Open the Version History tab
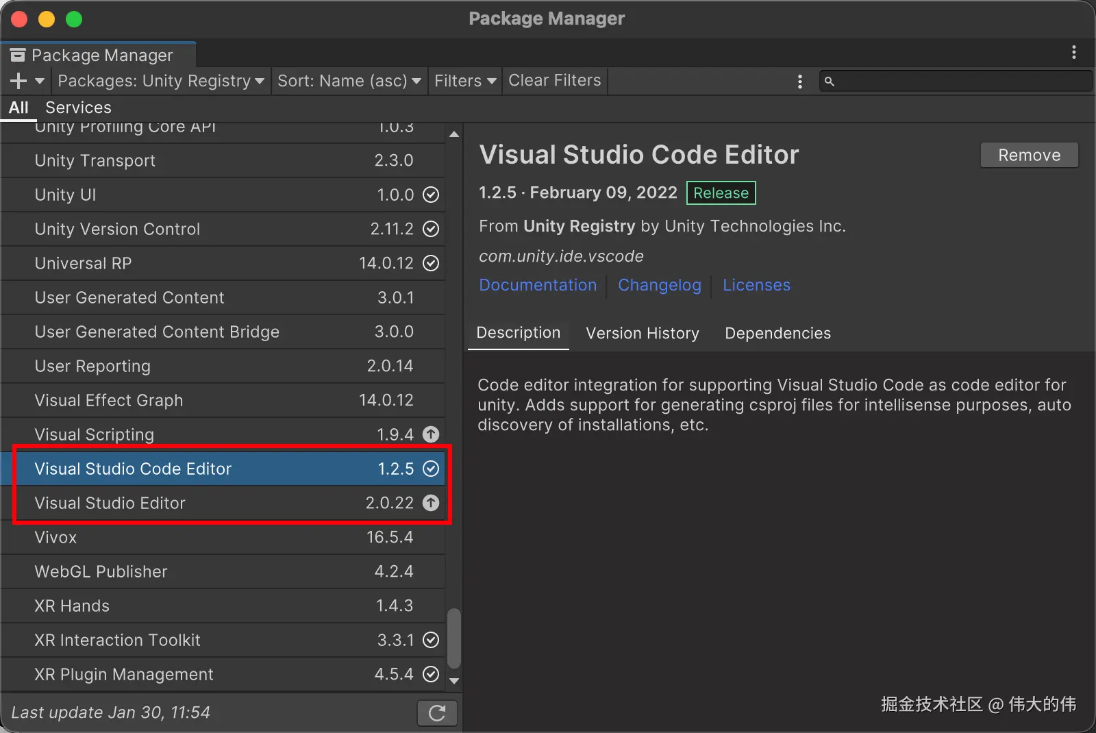Viewport: 1096px width, 733px height. (643, 333)
